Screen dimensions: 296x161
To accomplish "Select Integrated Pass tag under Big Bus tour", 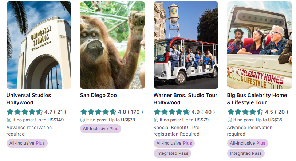I will [x=246, y=153].
